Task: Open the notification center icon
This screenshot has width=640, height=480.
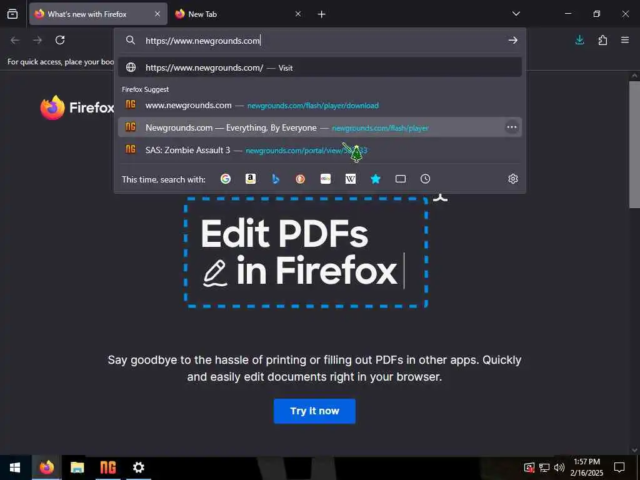Action: click(x=619, y=467)
